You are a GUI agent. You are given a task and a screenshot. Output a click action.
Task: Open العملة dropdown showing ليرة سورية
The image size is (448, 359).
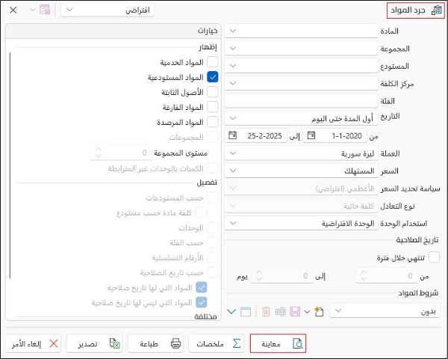[x=301, y=153]
